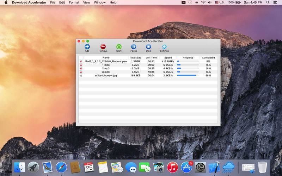
Task: Open Mail stamp icon in Dock
Action: tap(47, 168)
